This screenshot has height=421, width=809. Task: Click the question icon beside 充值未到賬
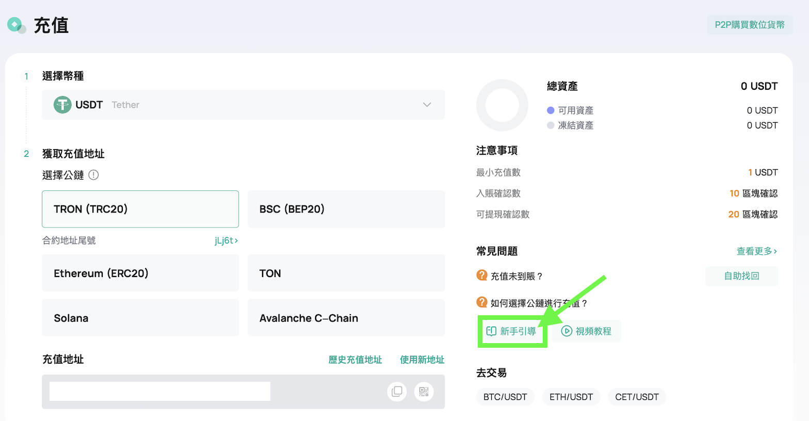click(x=482, y=276)
